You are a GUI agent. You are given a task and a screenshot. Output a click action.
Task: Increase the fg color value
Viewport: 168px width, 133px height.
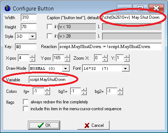pos(47,90)
